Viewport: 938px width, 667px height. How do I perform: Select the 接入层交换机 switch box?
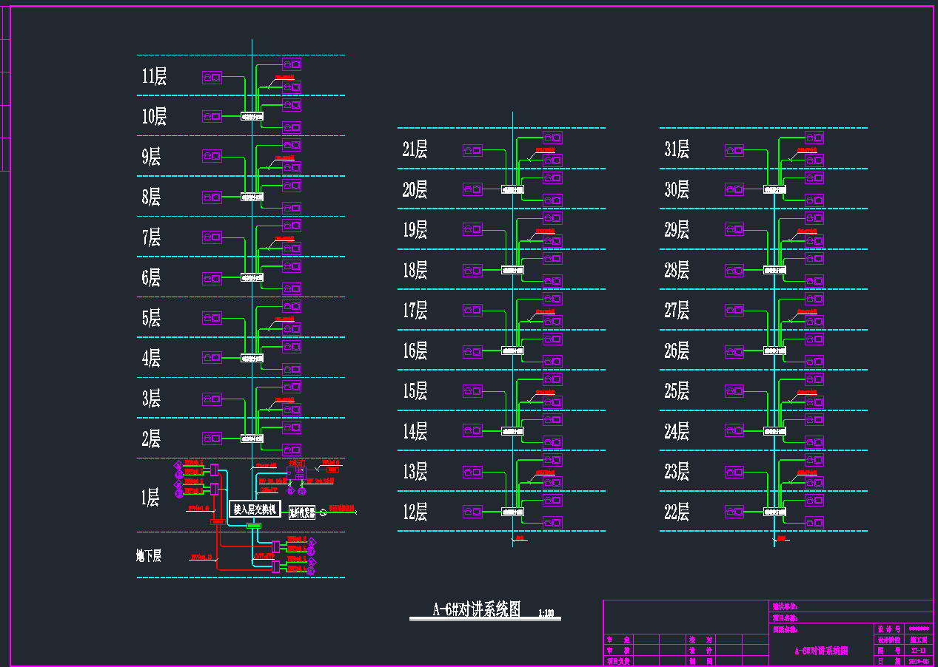[255, 509]
